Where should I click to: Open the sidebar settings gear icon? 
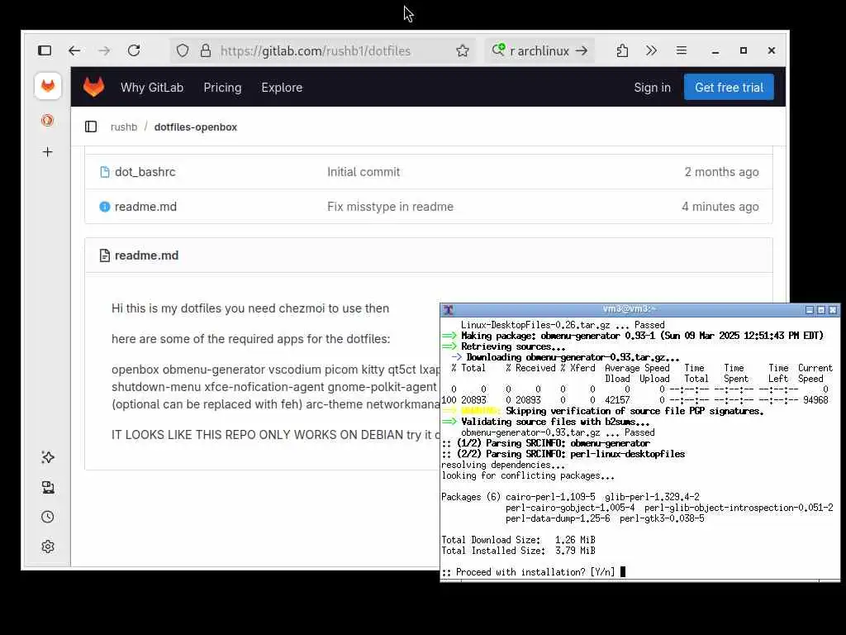coord(47,547)
